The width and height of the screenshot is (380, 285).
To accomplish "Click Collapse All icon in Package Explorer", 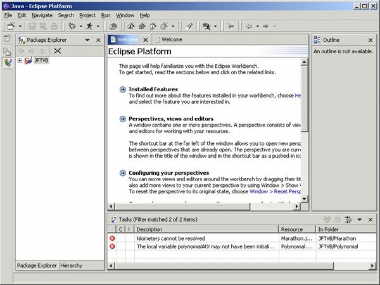I will point(57,51).
